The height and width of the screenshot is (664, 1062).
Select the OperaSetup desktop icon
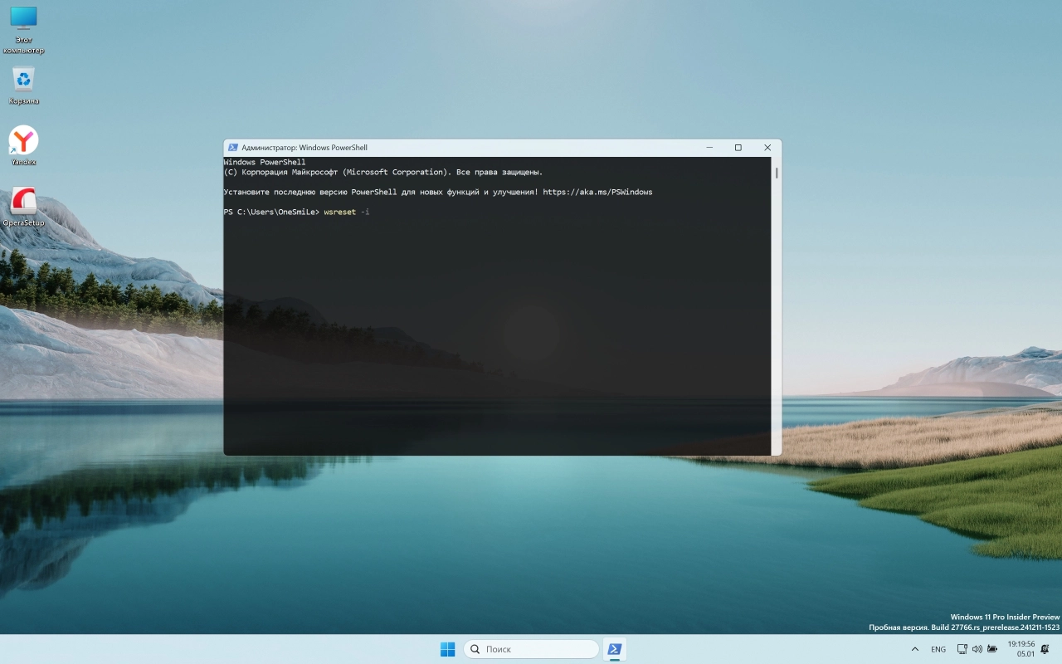pyautogui.click(x=23, y=207)
